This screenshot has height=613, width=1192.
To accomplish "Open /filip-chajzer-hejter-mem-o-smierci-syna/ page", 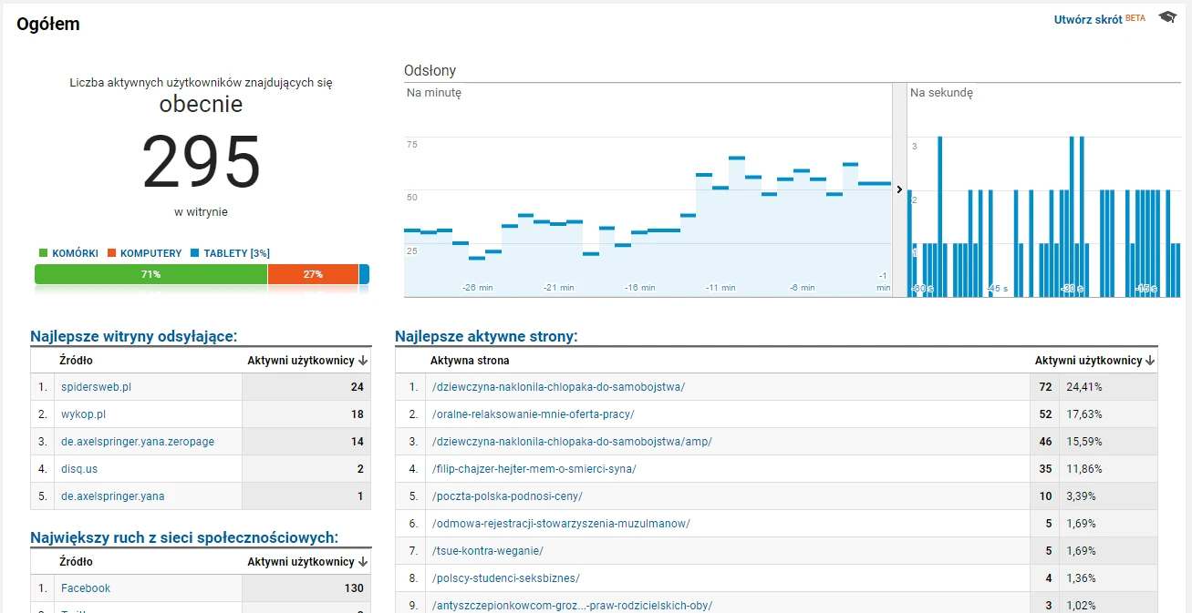I will (x=534, y=469).
